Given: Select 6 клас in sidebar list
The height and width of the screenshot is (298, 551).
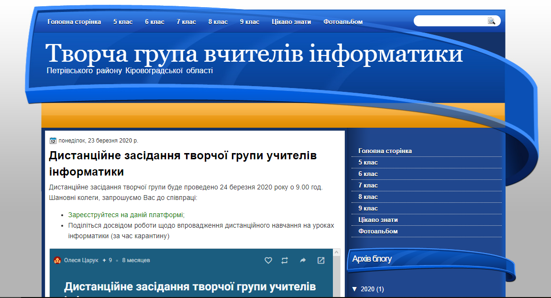Looking at the screenshot, I should 368,174.
